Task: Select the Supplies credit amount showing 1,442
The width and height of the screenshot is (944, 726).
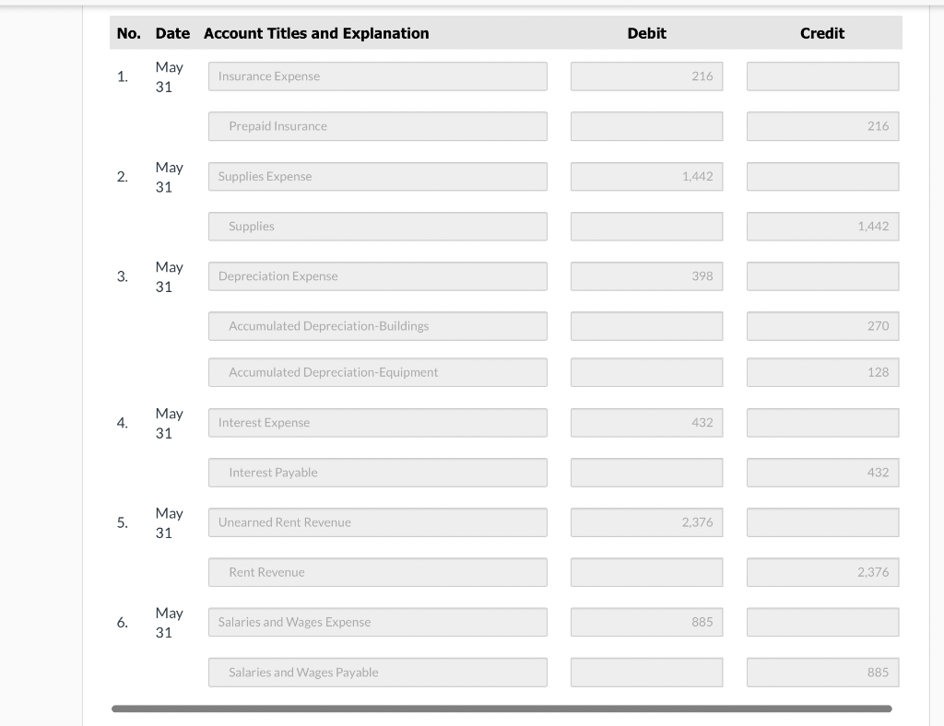Action: [821, 226]
